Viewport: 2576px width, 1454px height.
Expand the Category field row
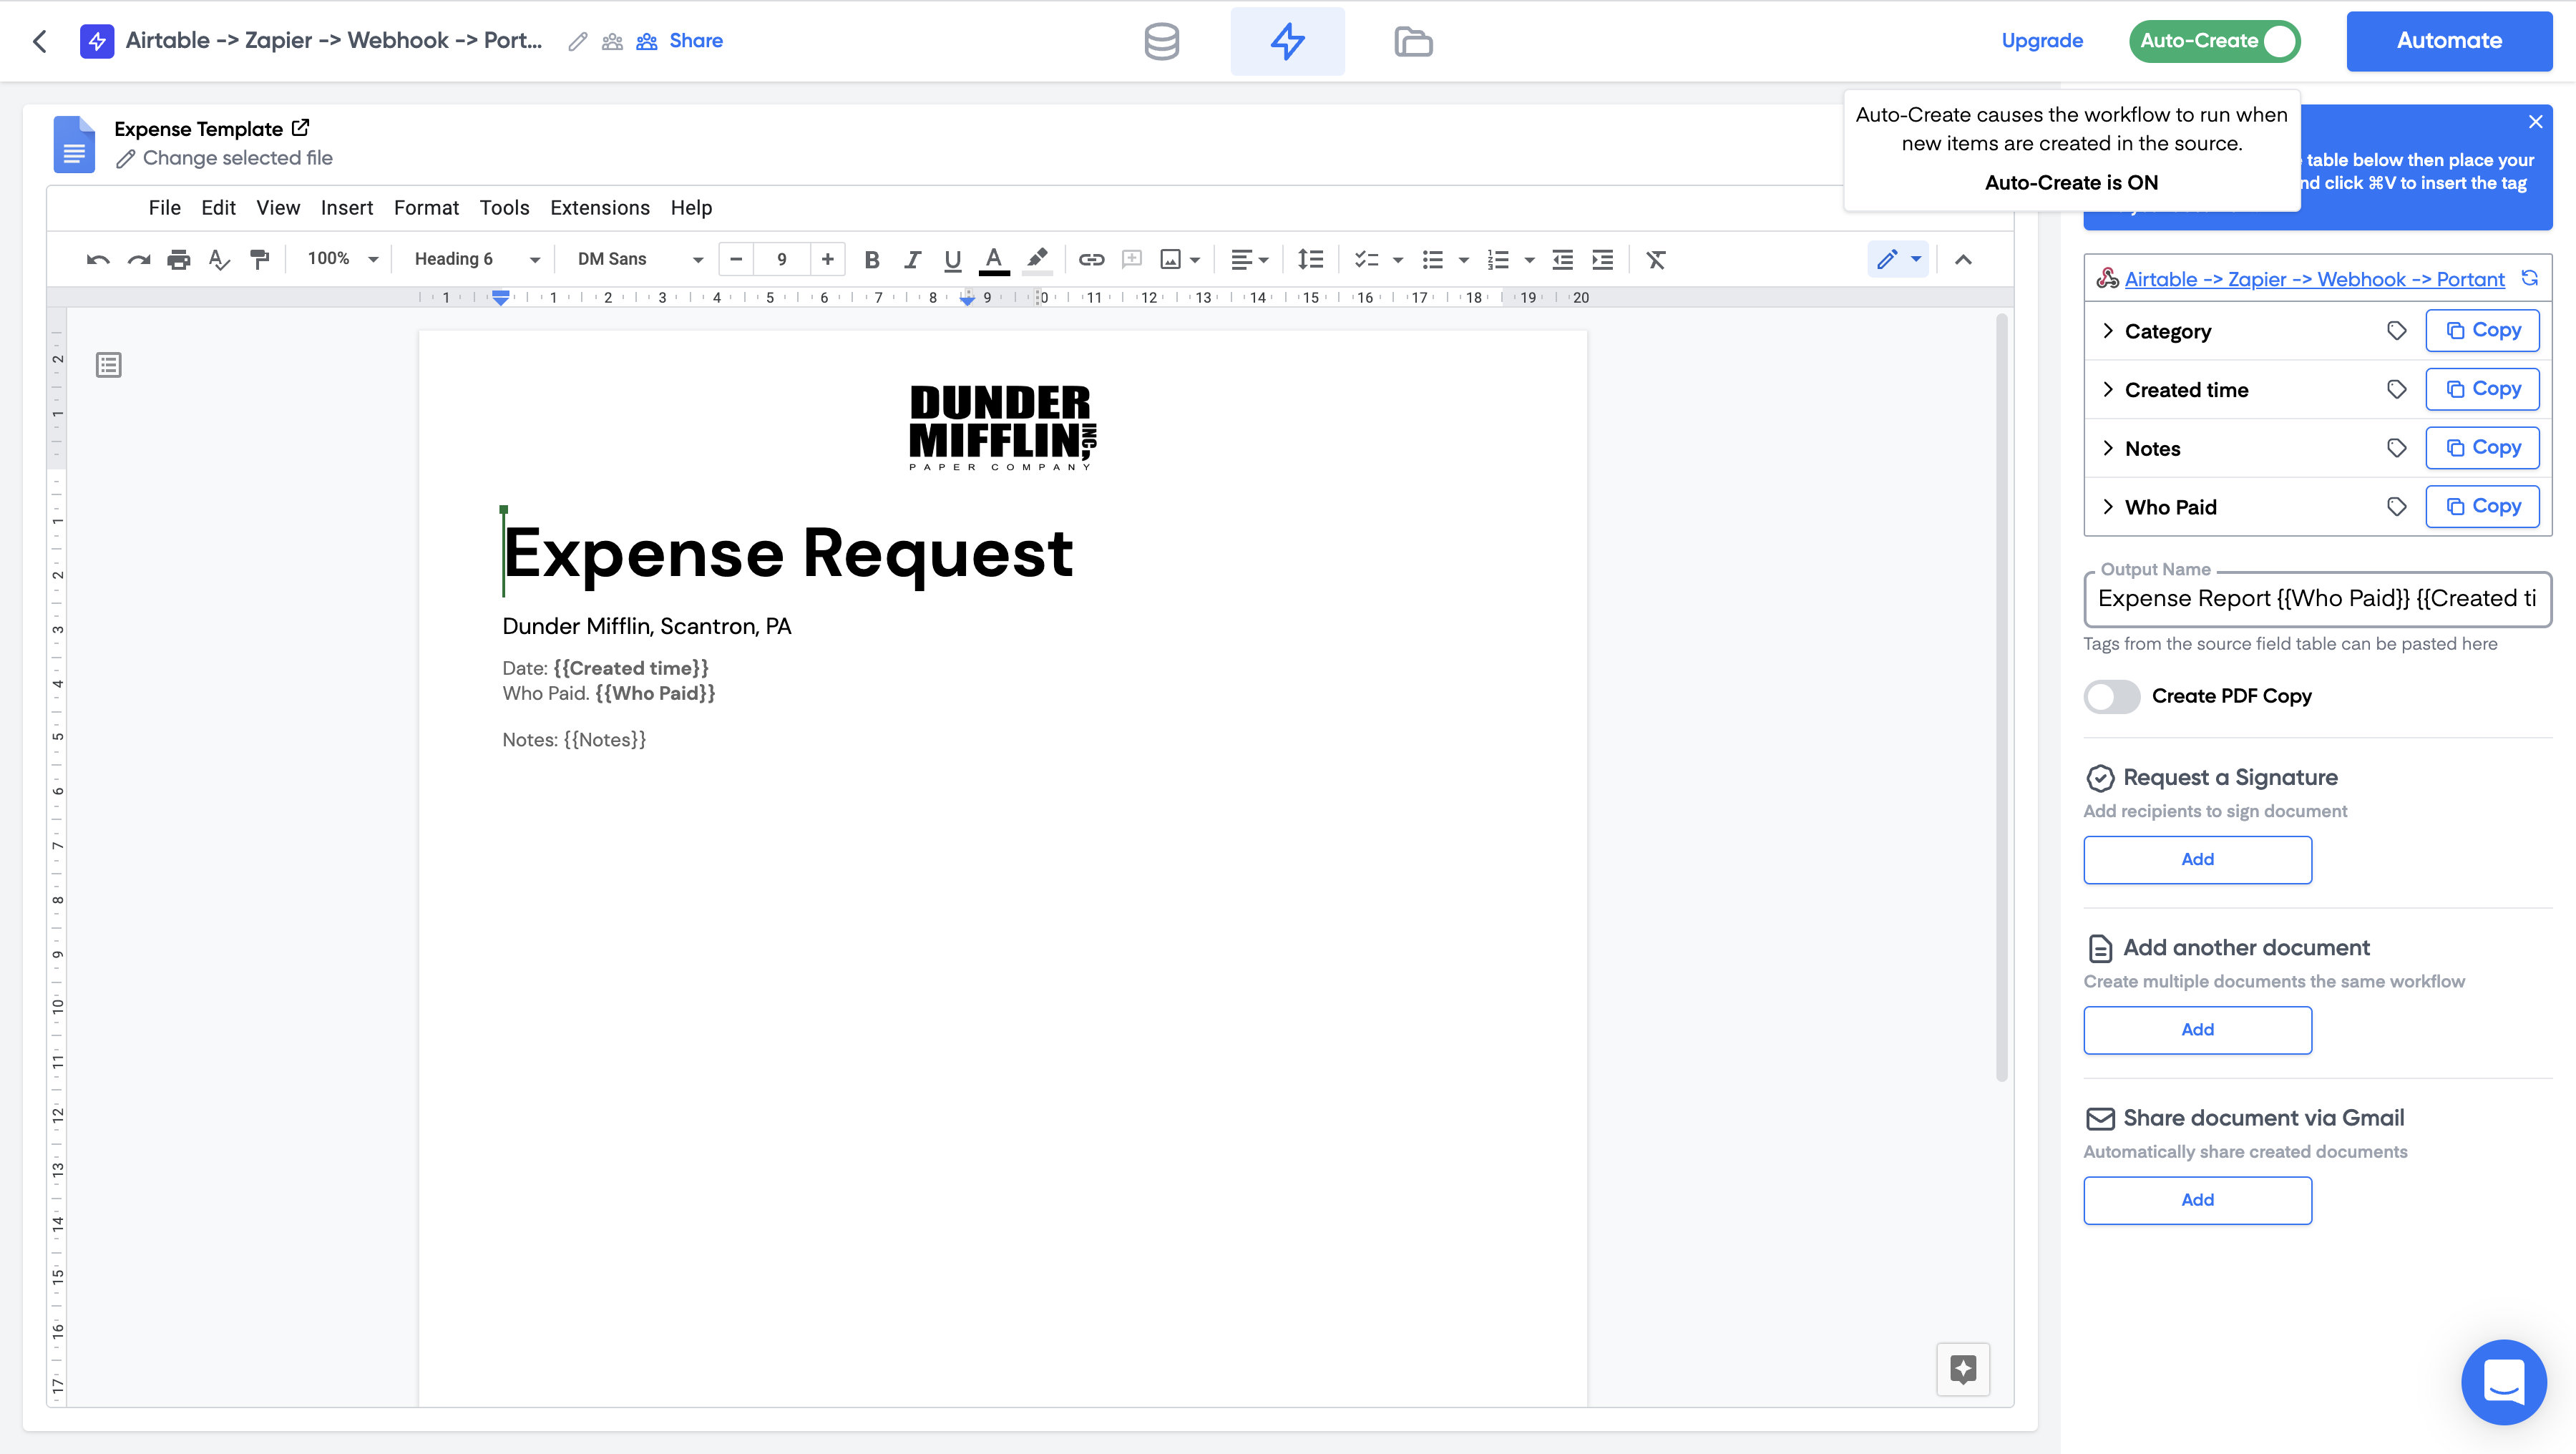coord(2108,331)
